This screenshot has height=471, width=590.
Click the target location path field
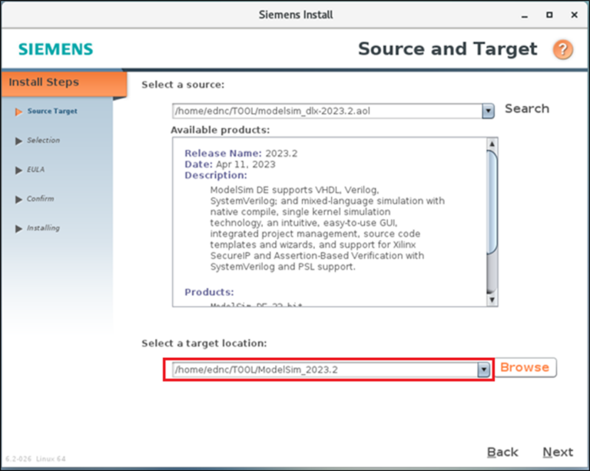(323, 370)
